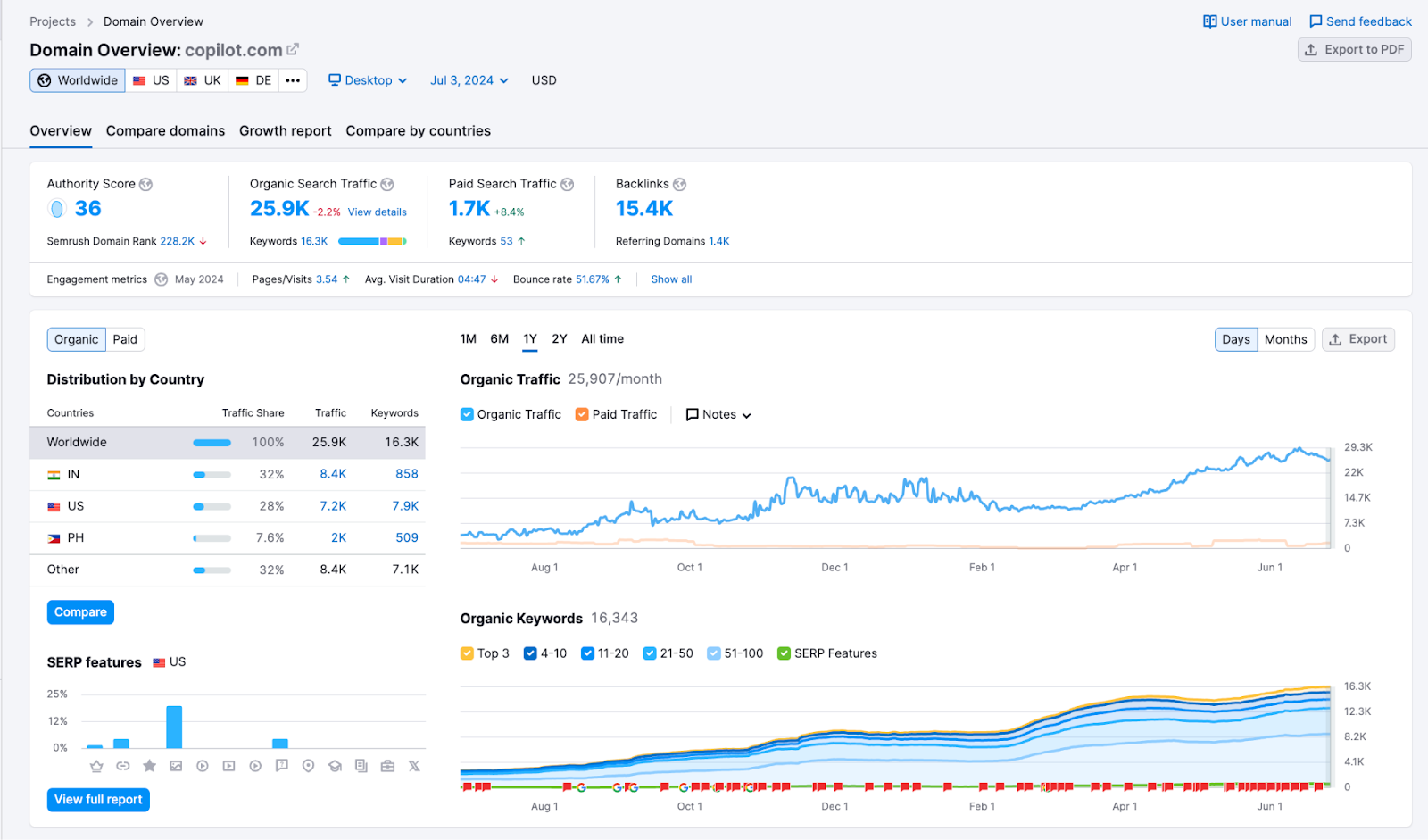Click the Export to PDF button

1355,50
